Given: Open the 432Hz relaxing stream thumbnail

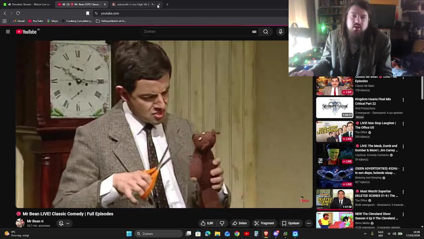Looking at the screenshot, I should pyautogui.click(x=335, y=177).
